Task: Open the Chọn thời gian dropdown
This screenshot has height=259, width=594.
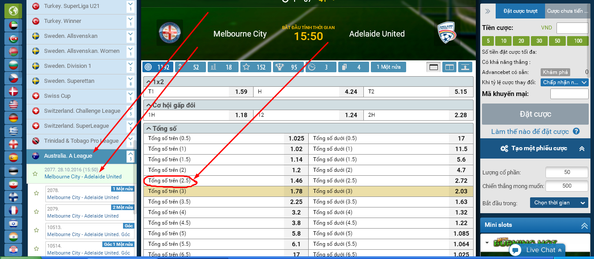Action: [559, 203]
